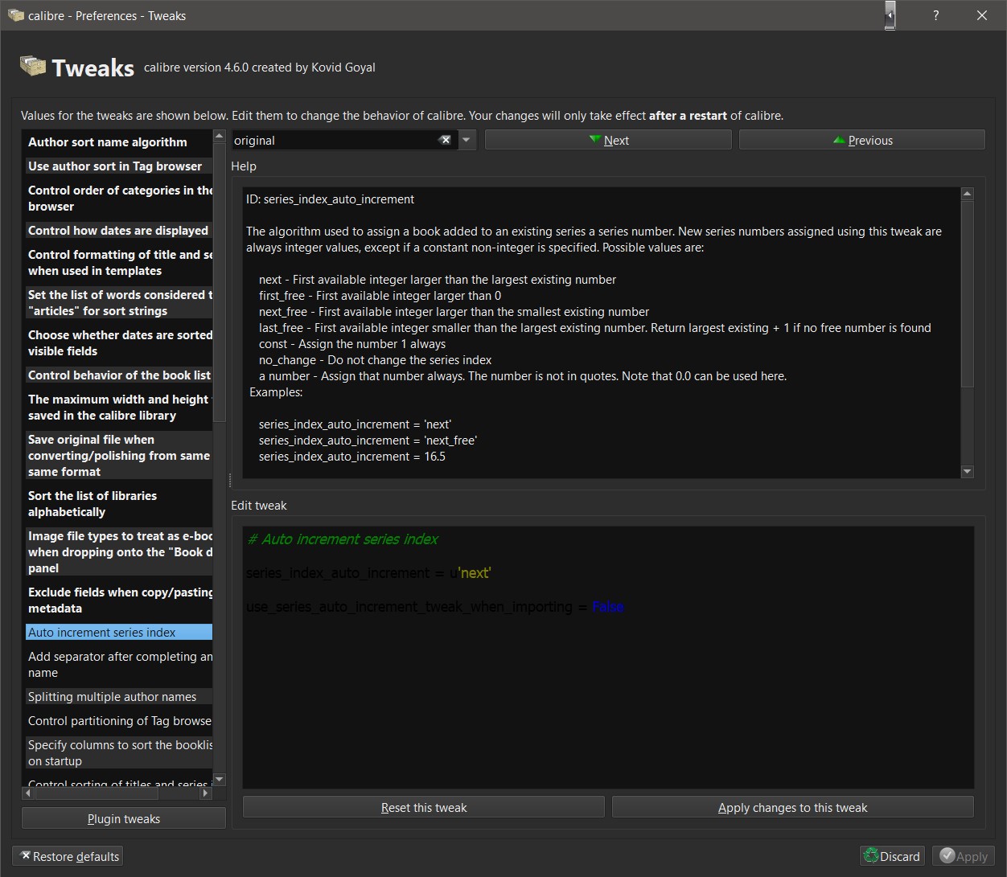
Task: Click the Next search button
Action: coord(608,140)
